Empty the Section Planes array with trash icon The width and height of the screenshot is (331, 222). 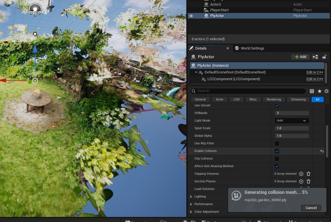point(308,181)
